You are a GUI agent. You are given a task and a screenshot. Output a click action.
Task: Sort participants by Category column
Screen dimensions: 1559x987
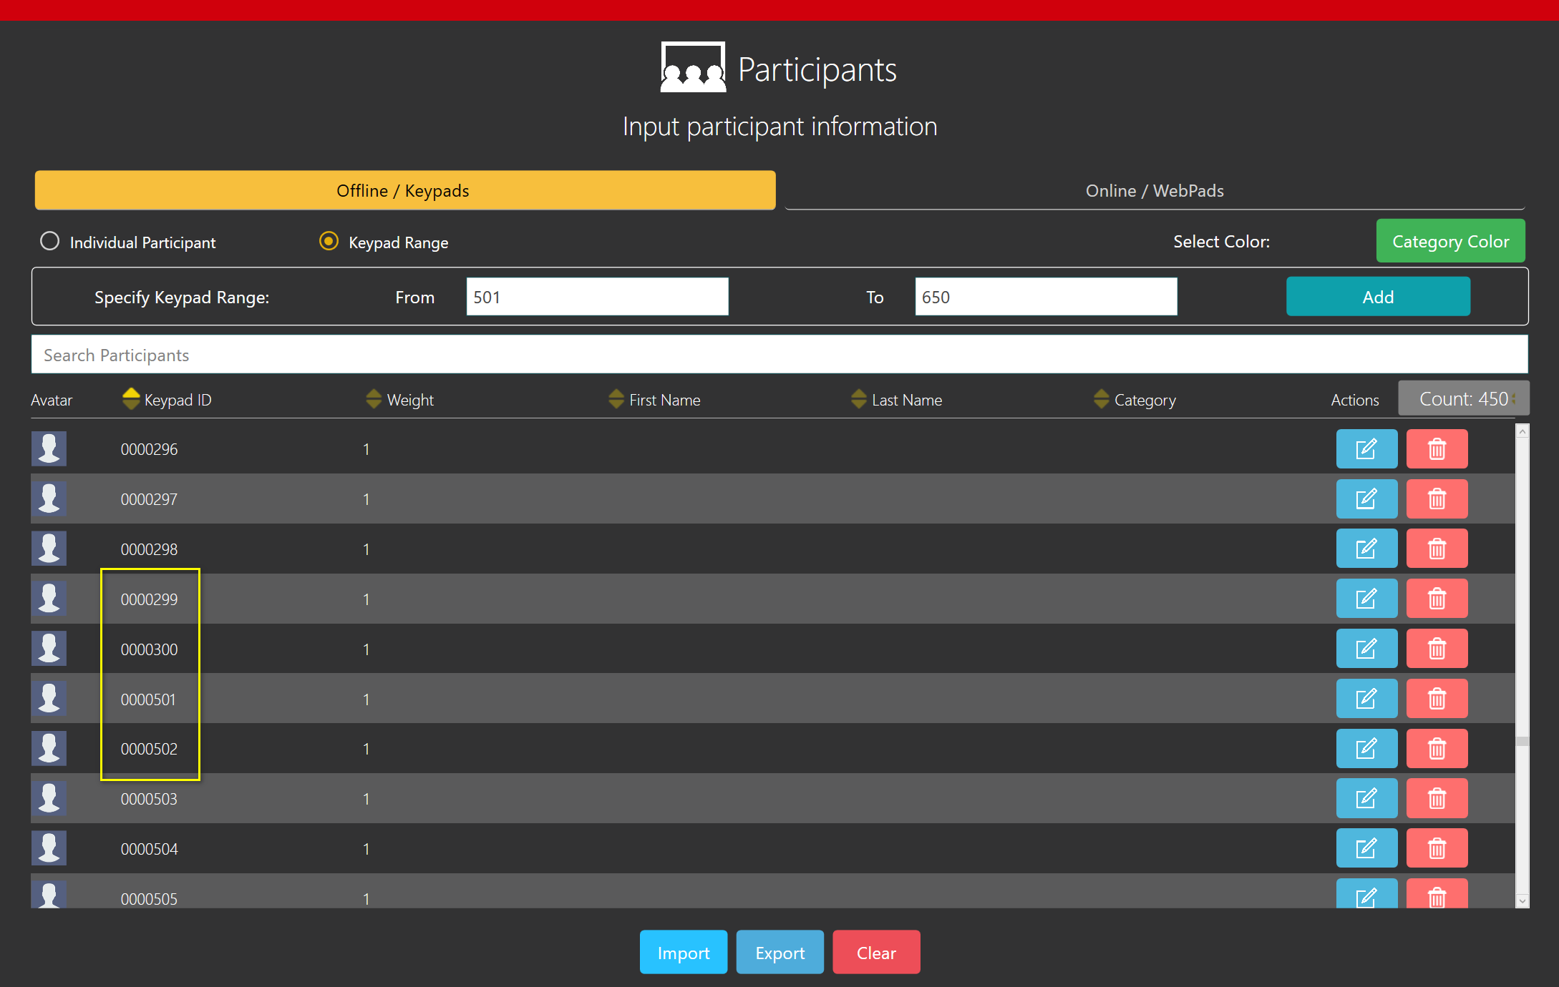coord(1102,399)
